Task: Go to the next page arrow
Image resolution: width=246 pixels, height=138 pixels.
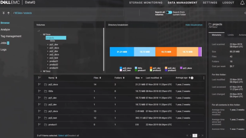Action: pos(199,135)
